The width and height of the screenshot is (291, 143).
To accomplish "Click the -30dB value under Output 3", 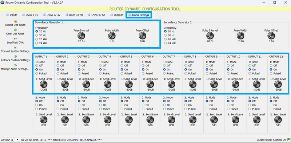I will [86, 90].
